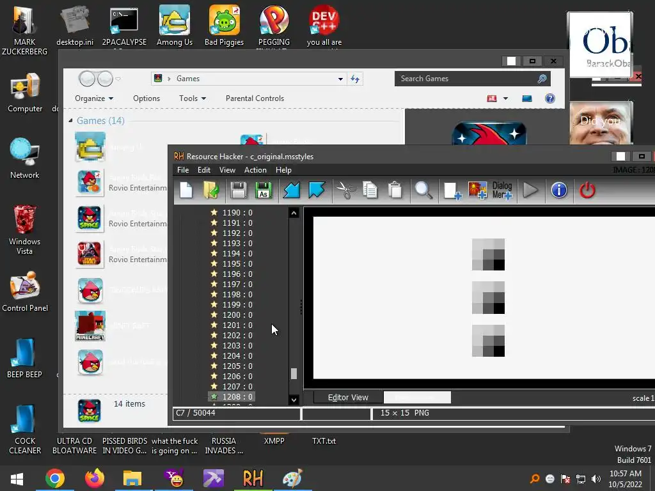This screenshot has height=491, width=655.
Task: Open the Organize dropdown in Games window
Action: (94, 98)
